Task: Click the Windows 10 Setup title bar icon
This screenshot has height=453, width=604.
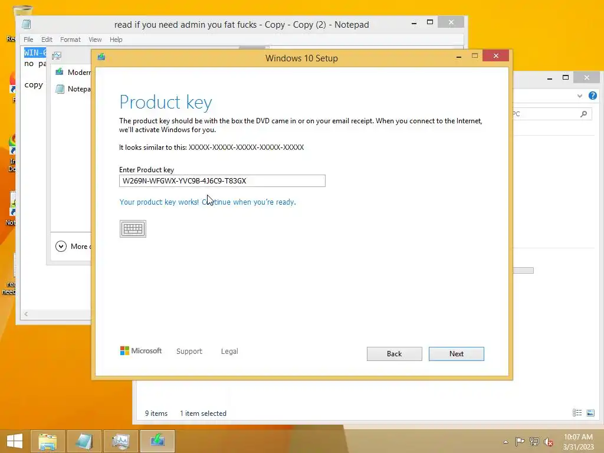Action: 101,57
